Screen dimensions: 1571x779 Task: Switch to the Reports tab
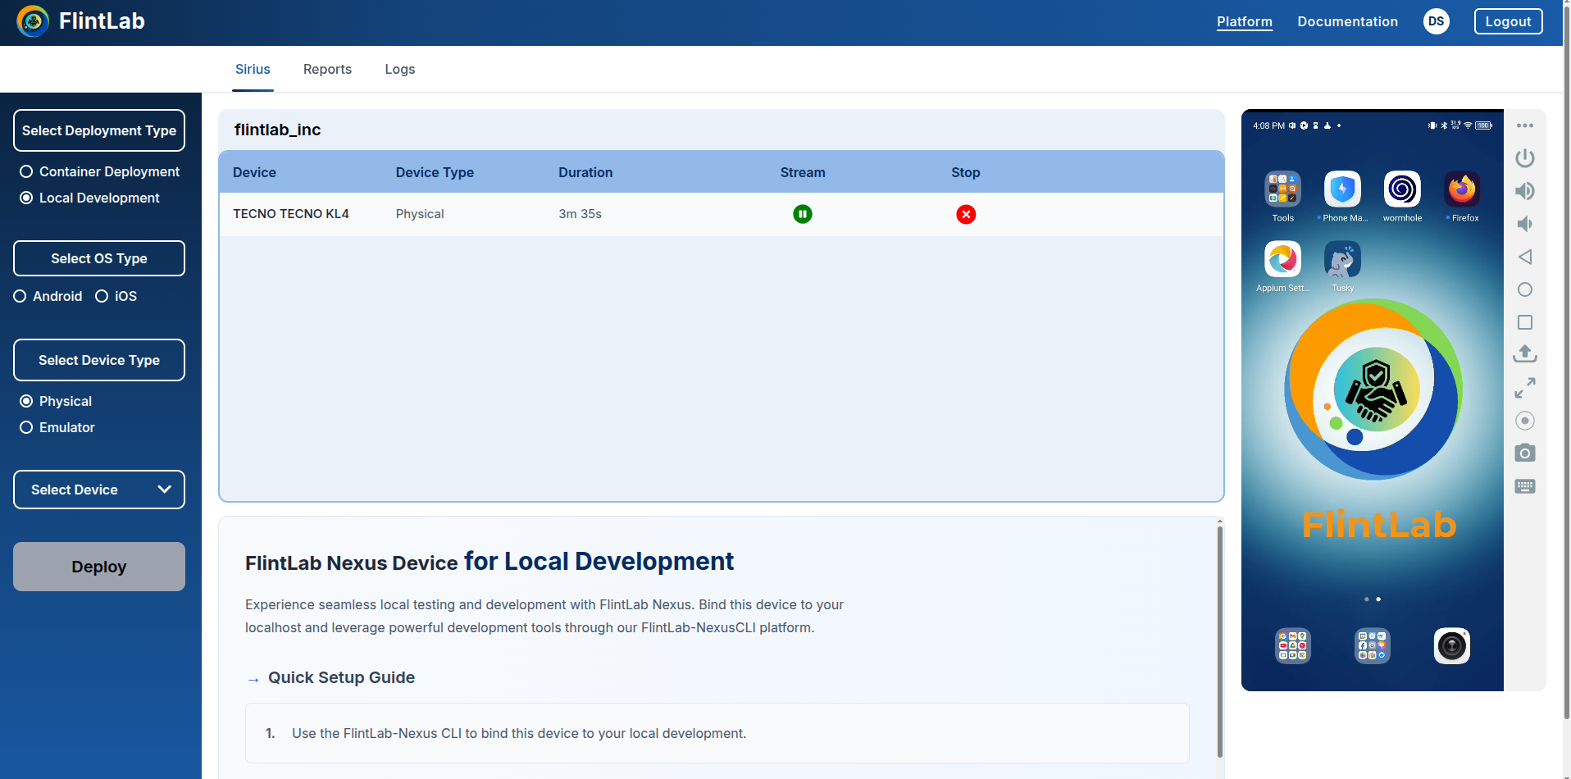[327, 69]
